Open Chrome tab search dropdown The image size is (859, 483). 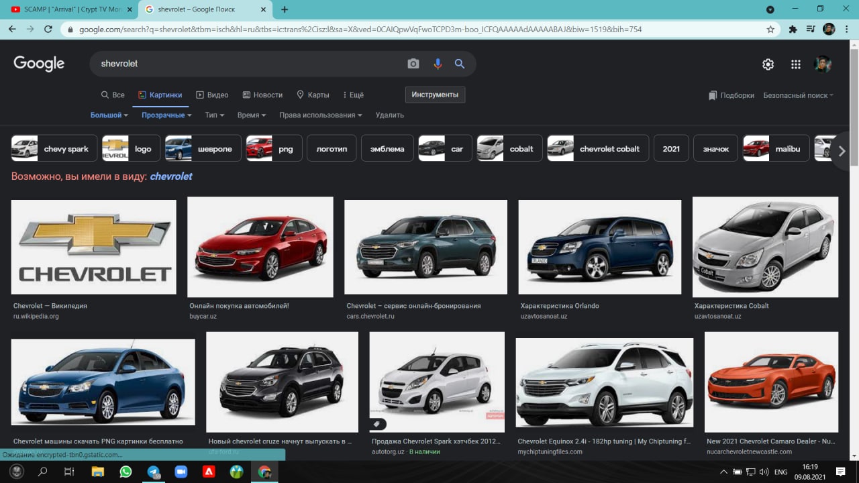770,9
